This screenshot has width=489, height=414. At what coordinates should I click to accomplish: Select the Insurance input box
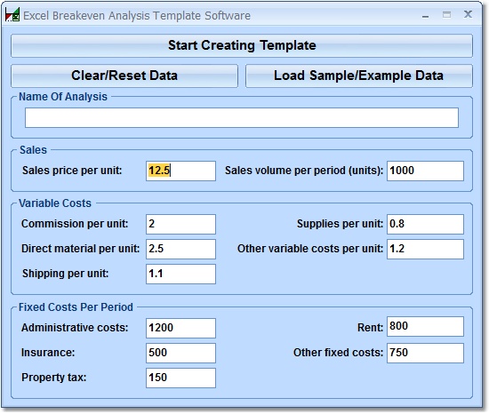point(180,353)
